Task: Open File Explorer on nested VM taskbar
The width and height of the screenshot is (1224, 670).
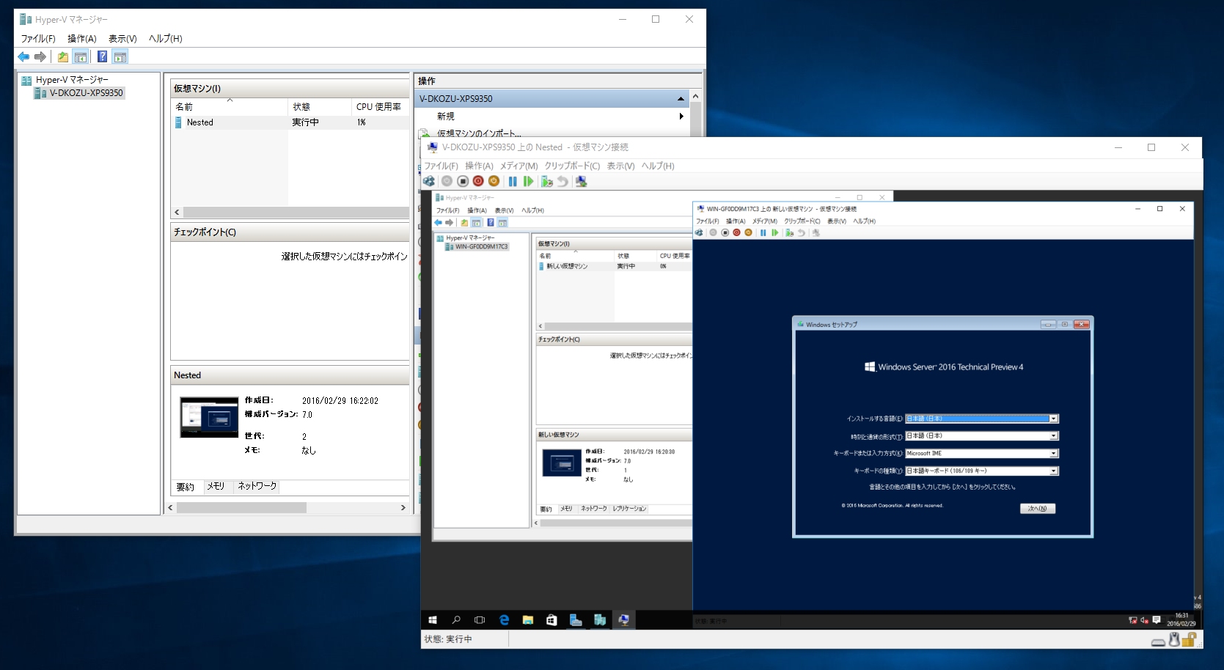Action: 527,619
